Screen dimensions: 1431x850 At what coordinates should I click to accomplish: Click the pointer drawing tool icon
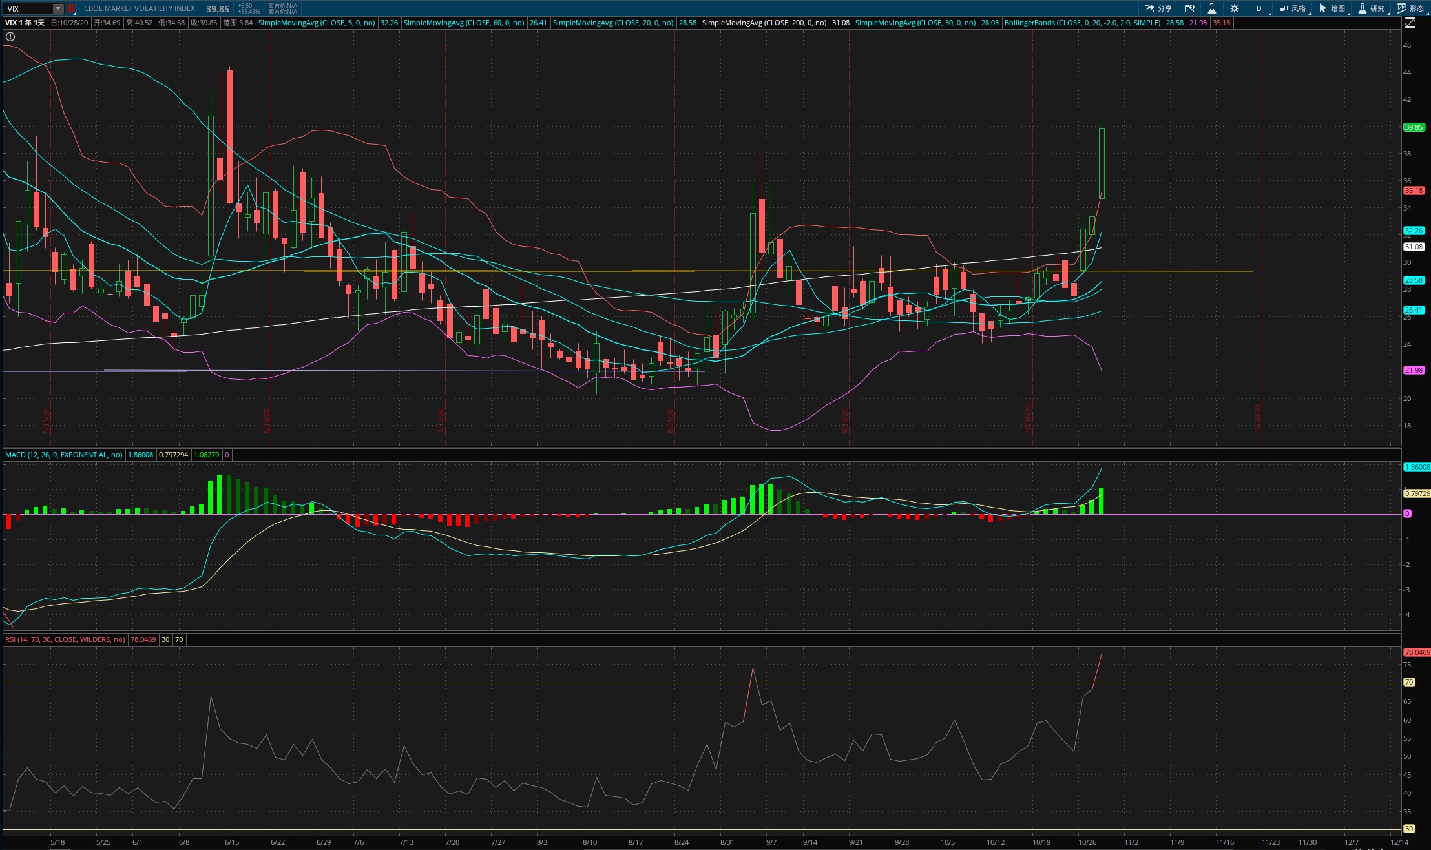tap(1323, 8)
